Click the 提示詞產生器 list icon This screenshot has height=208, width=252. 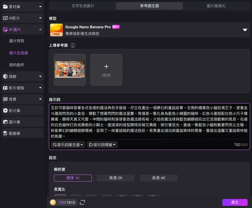(54, 145)
